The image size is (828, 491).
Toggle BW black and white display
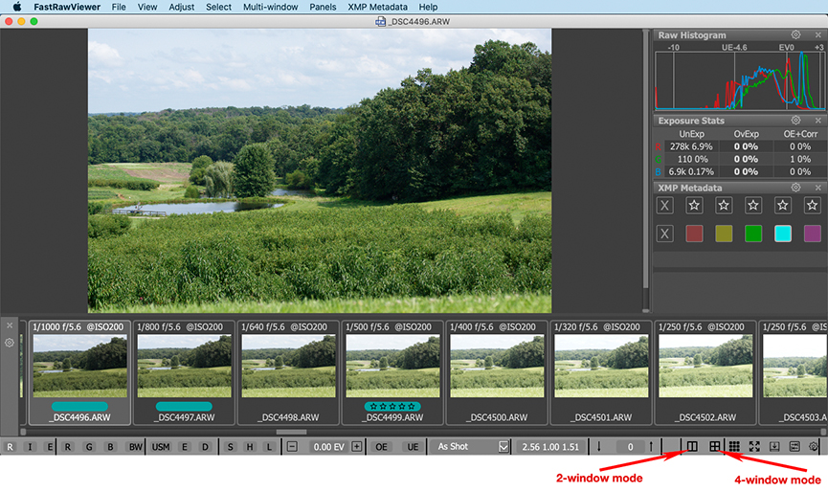tap(135, 447)
